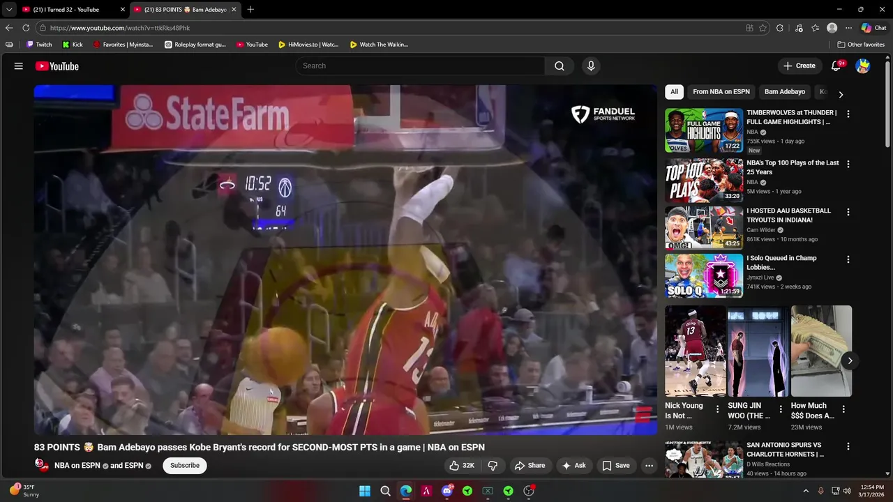893x502 pixels.
Task: Open Other favorites folder
Action: 861,45
